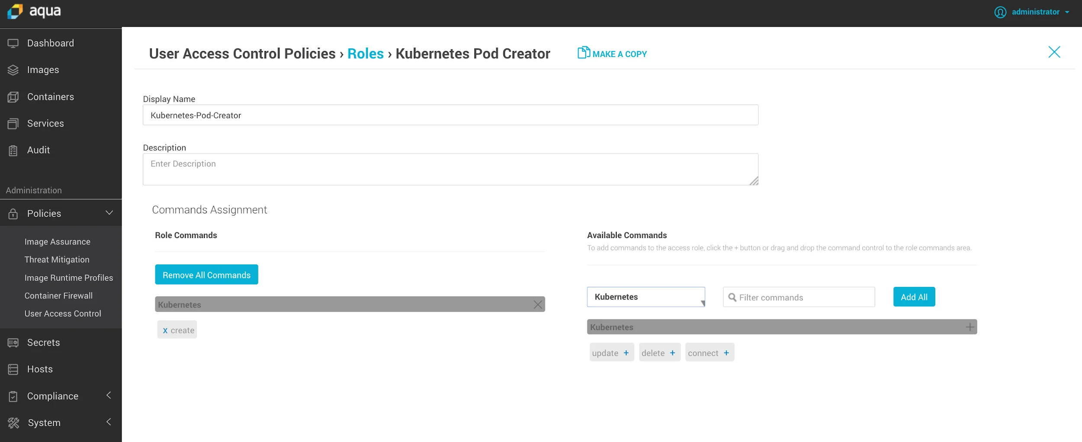Click the Make a Copy link
The width and height of the screenshot is (1082, 442).
click(612, 54)
